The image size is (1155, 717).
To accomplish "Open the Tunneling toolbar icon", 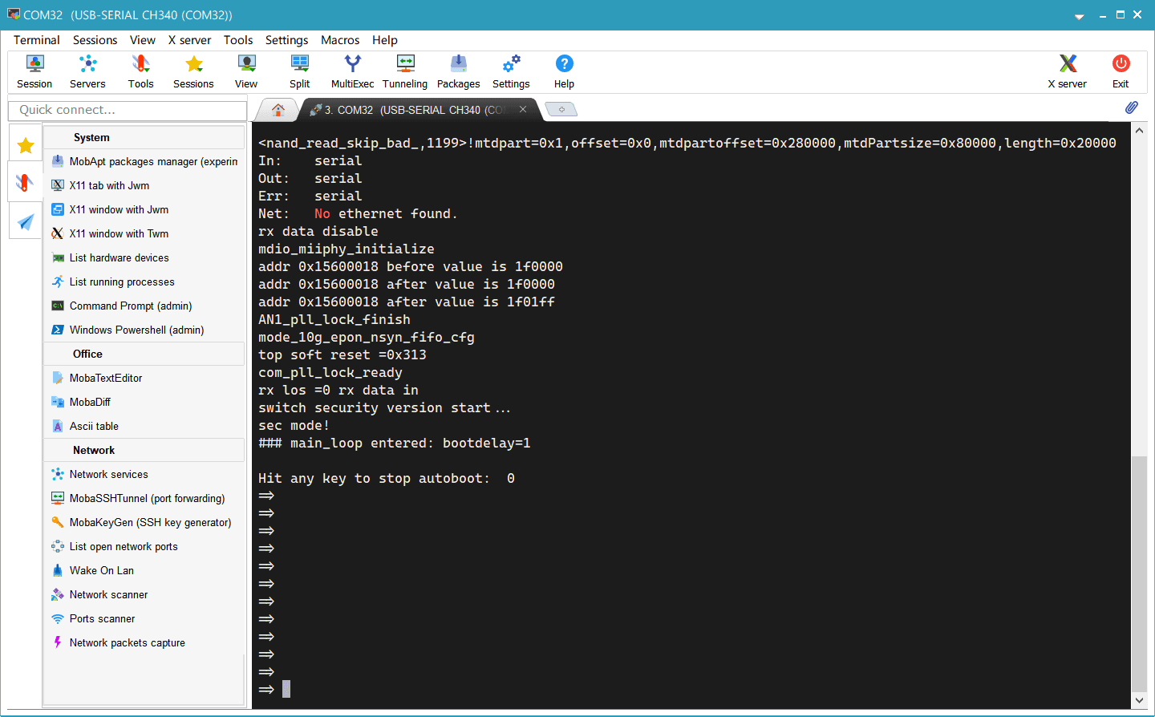I will pyautogui.click(x=405, y=71).
